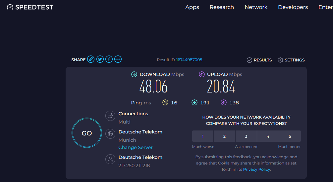Click download ping value 191
The width and height of the screenshot is (333, 182).
click(205, 103)
